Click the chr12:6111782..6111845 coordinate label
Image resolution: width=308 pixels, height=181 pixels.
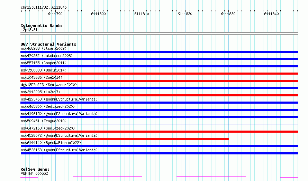click(44, 8)
